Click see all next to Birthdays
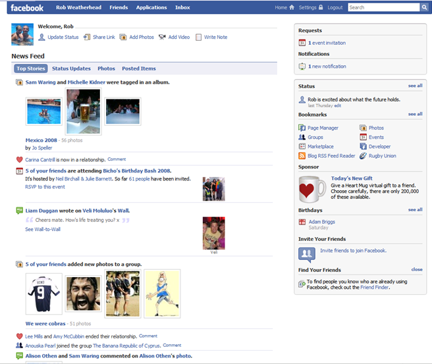The height and width of the screenshot is (364, 432). (415, 210)
